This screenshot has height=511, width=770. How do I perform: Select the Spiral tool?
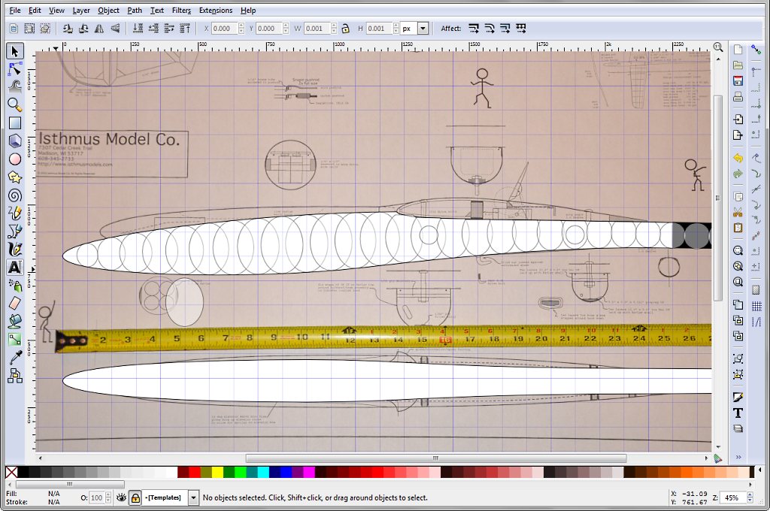point(15,195)
